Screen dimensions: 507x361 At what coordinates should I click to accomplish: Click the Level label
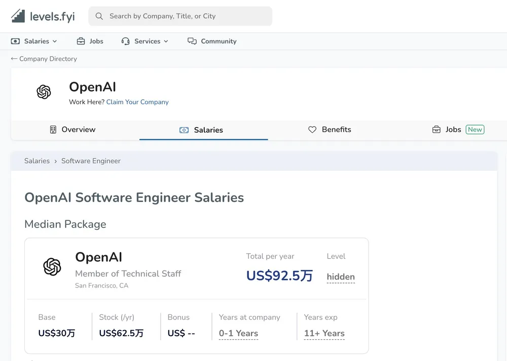coord(336,256)
